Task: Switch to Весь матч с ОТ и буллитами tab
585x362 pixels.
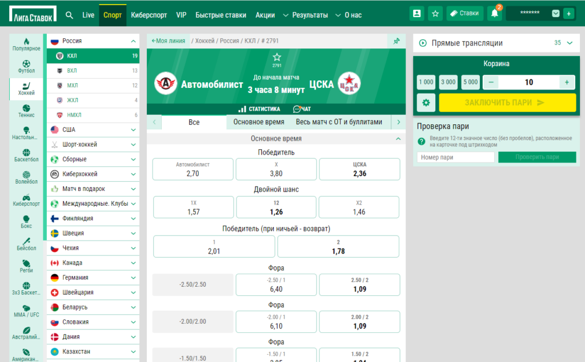Action: (x=339, y=122)
